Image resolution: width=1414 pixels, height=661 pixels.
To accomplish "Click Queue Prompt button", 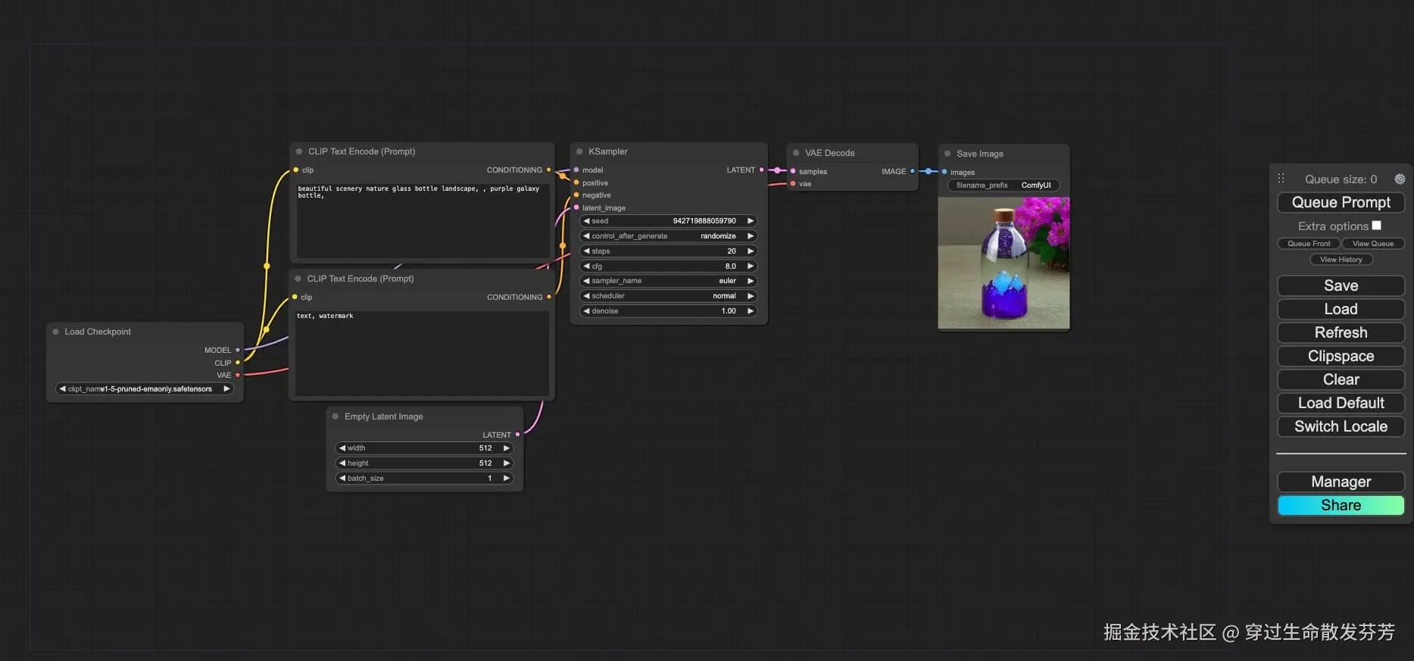I will coord(1341,202).
